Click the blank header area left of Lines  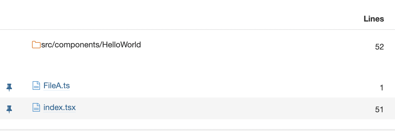[185, 18]
